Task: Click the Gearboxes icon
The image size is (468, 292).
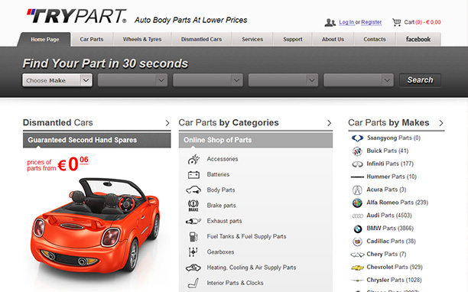Action: point(193,252)
